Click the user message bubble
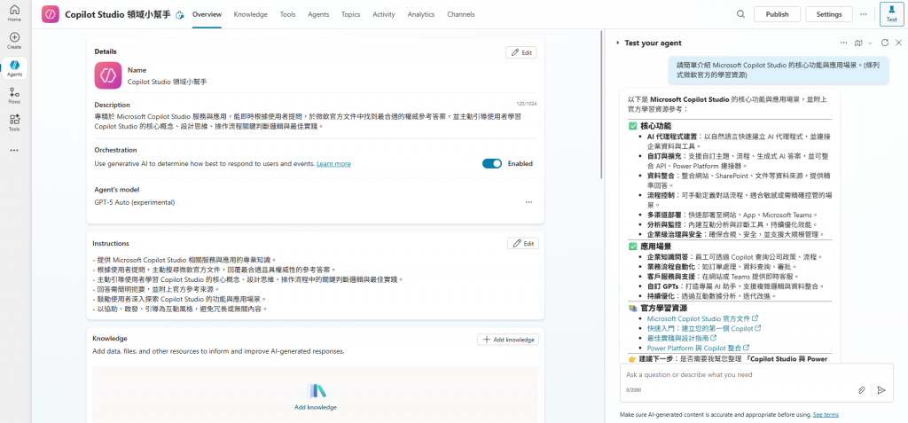The height and width of the screenshot is (423, 908). click(x=779, y=70)
